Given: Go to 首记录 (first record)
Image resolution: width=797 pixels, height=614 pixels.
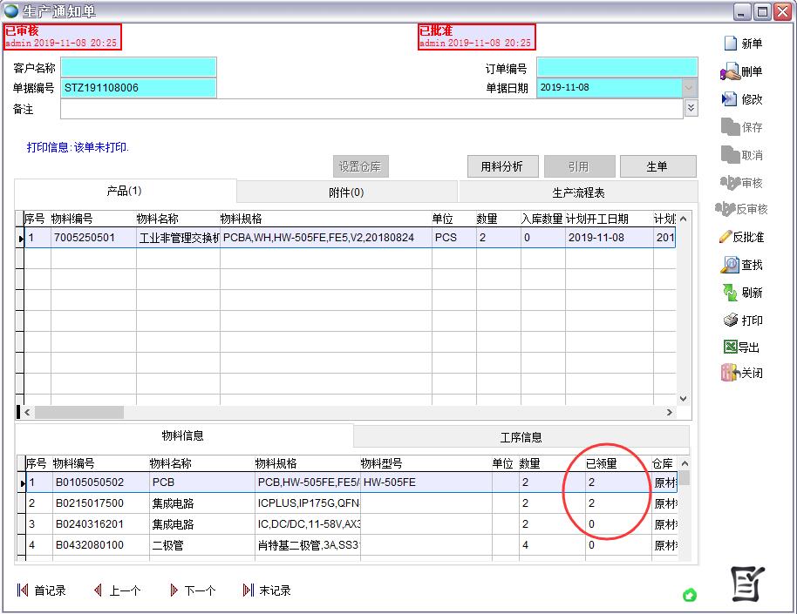Looking at the screenshot, I should 23,590.
